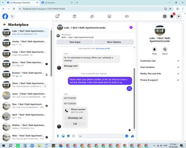
Task: Open the Riya conversation
Action: (x=25, y=106)
